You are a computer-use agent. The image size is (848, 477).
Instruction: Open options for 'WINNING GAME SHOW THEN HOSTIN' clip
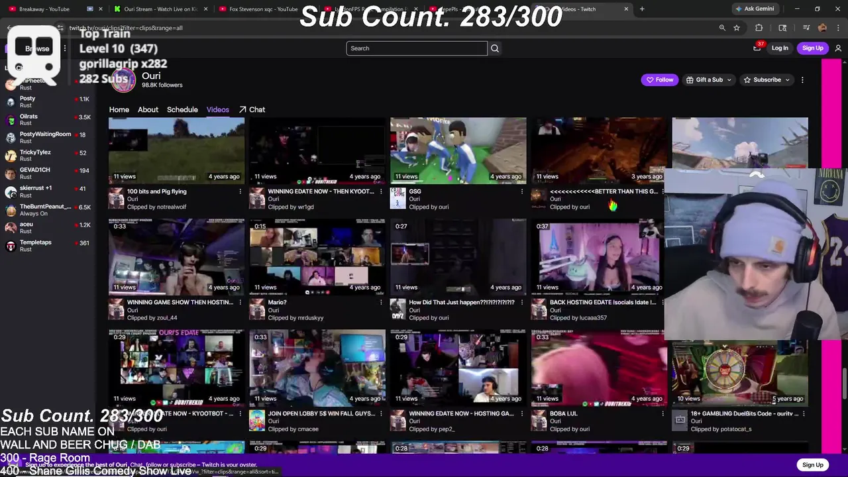coord(240,302)
